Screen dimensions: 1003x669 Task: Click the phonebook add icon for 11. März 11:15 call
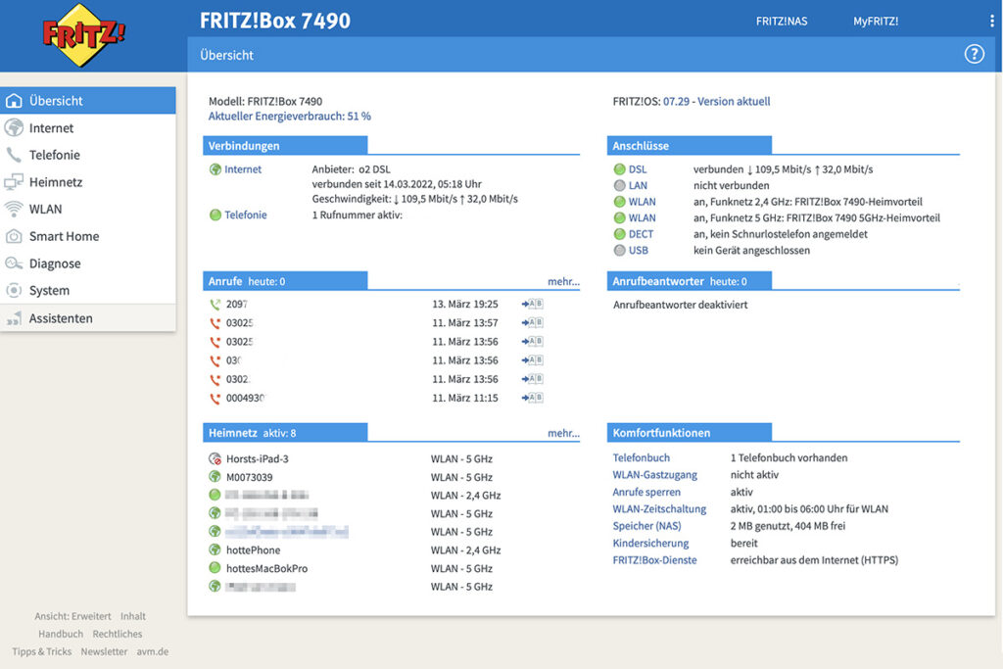532,398
